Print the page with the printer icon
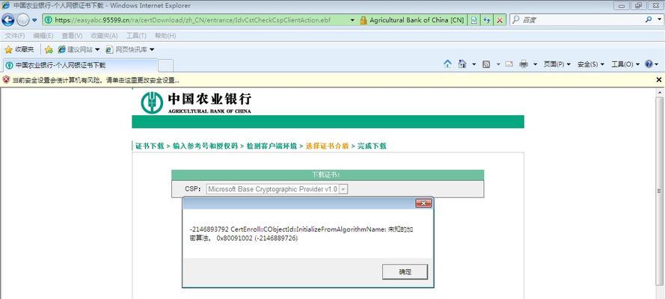 pos(524,64)
